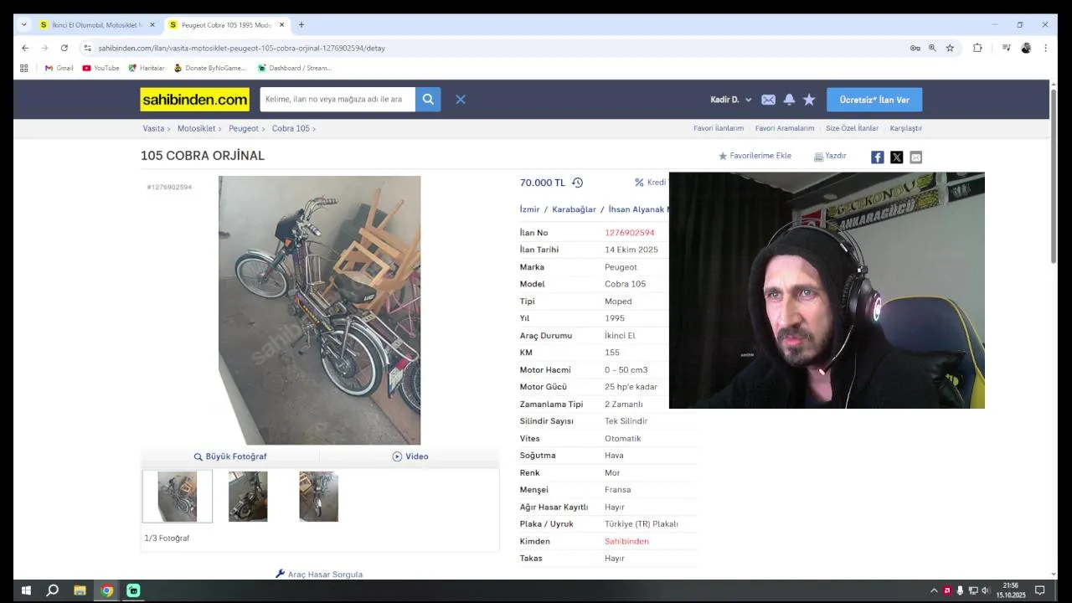Open a new browser tab
Screen dimensions: 1072x603
[x=301, y=24]
